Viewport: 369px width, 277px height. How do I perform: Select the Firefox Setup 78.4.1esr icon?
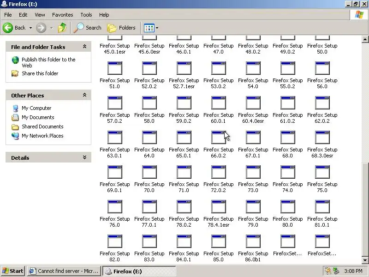coord(218,206)
